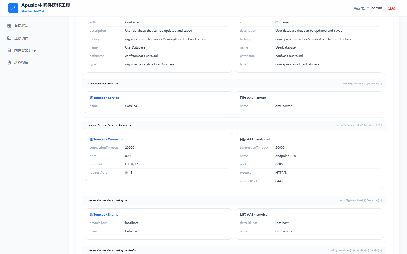Click the 注销 logout button
The height and width of the screenshot is (254, 407).
[392, 8]
